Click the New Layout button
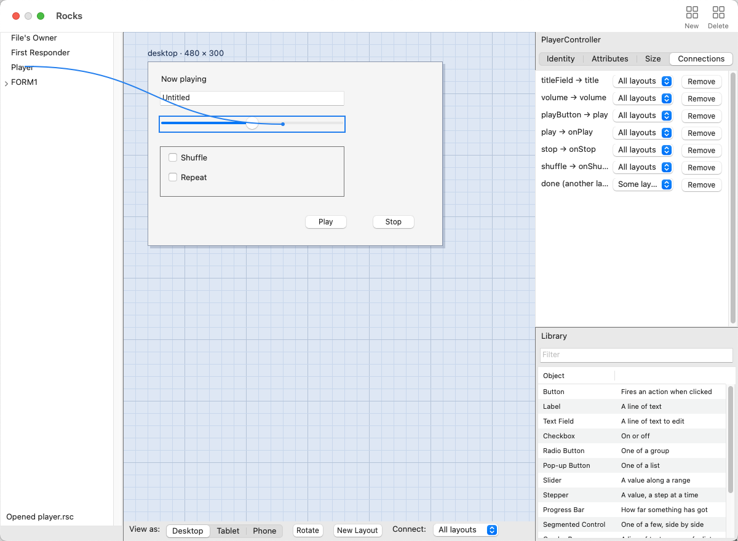Viewport: 738px width, 541px height. click(357, 530)
